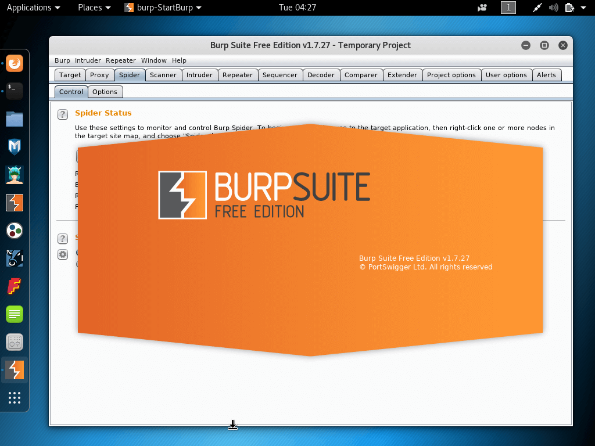Open the Files folder dock icon
595x446 pixels.
[15, 118]
